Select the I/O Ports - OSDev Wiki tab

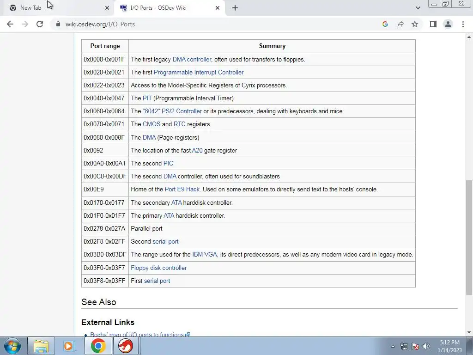click(170, 8)
